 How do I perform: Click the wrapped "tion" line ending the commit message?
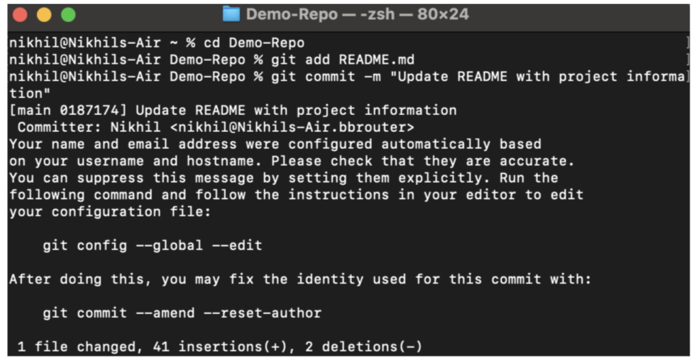[x=26, y=93]
